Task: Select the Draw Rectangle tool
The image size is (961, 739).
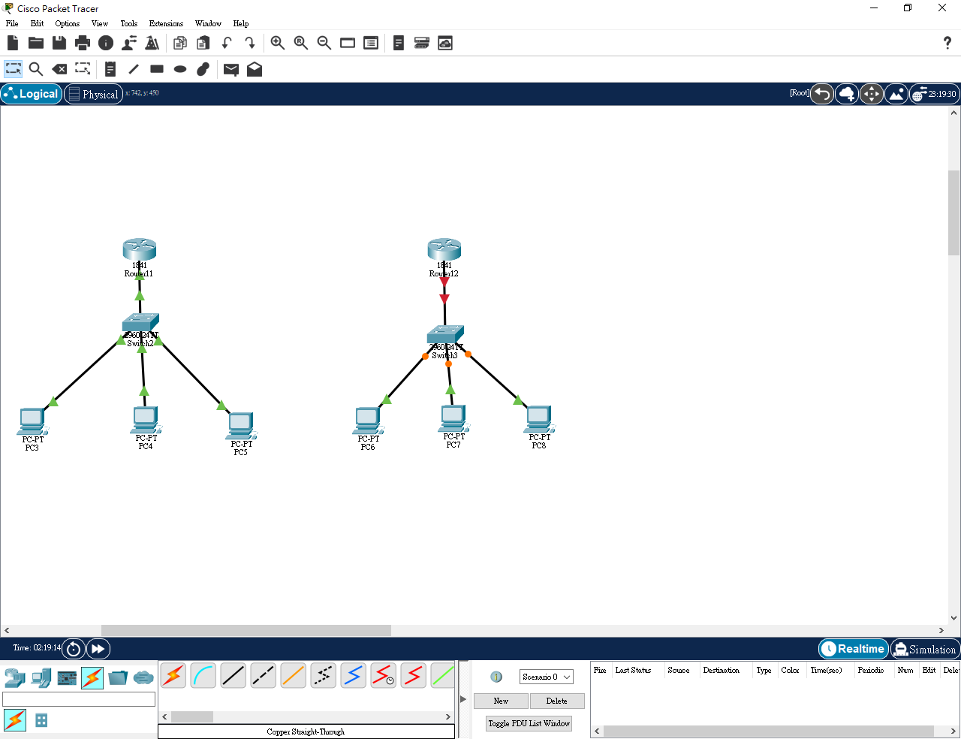Action: point(157,69)
